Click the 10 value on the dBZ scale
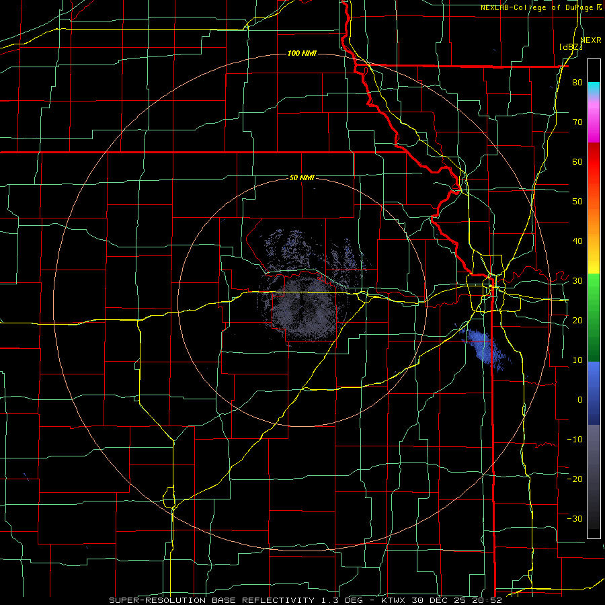605x605 pixels. (577, 360)
